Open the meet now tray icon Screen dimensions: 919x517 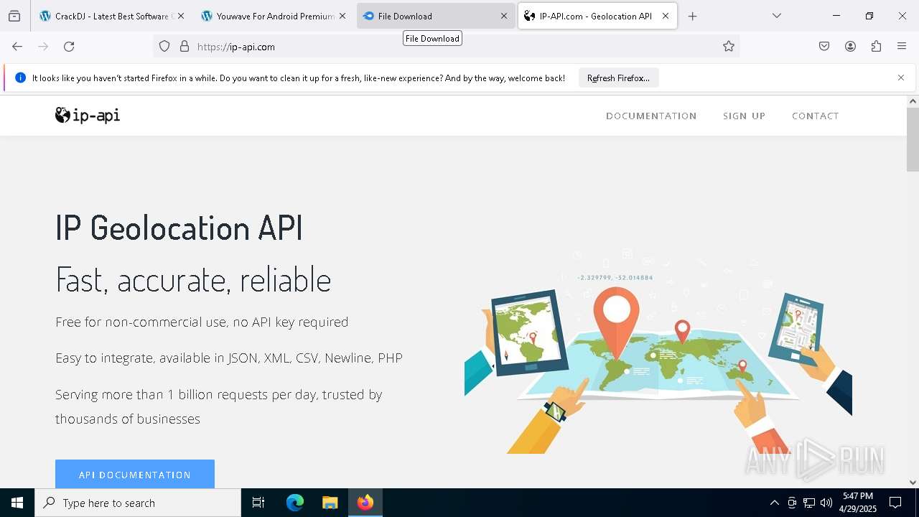pyautogui.click(x=792, y=503)
